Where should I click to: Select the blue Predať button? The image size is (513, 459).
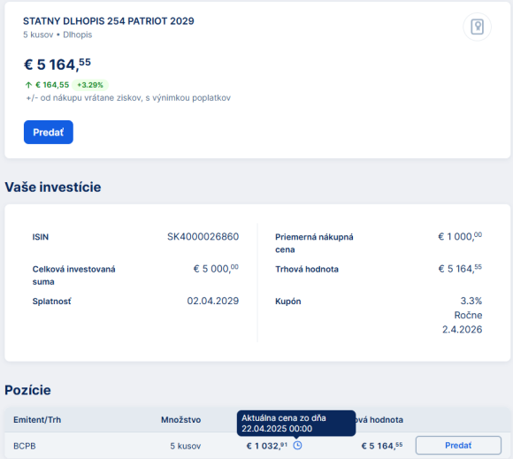coord(49,132)
